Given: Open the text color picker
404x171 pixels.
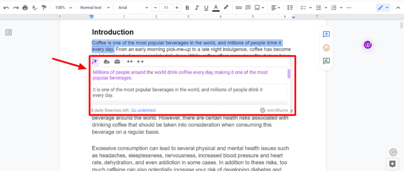Looking at the screenshot, I should (x=216, y=7).
